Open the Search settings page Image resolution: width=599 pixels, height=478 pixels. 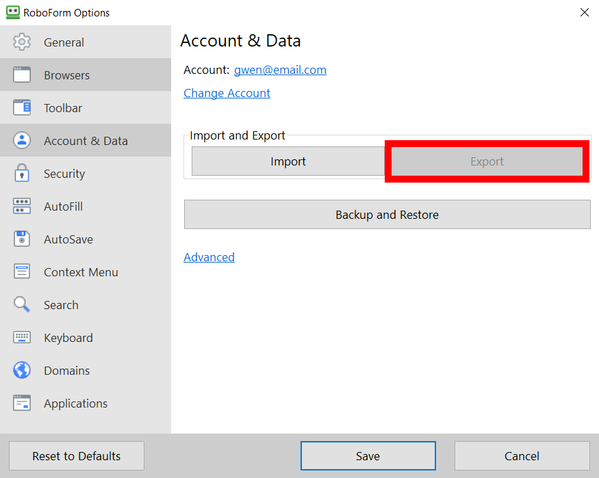point(86,304)
